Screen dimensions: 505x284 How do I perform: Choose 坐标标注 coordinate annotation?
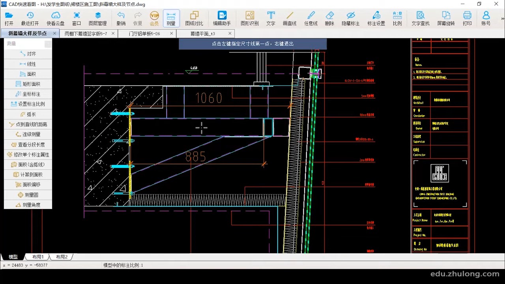pyautogui.click(x=28, y=94)
